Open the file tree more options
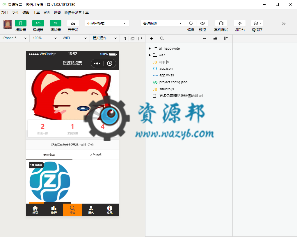Screen dimensions: 297x237 coord(204,38)
